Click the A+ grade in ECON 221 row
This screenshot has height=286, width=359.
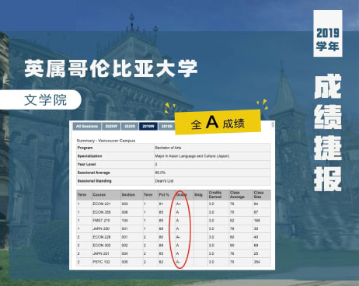tap(178, 204)
